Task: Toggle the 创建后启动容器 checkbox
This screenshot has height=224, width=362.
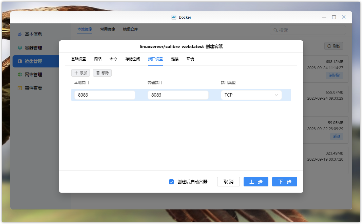Action: [x=171, y=182]
